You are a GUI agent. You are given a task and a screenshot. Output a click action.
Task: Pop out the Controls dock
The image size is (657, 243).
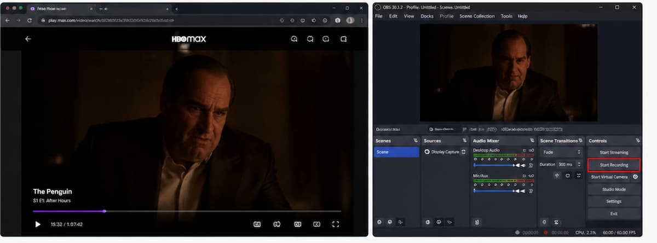coord(638,141)
